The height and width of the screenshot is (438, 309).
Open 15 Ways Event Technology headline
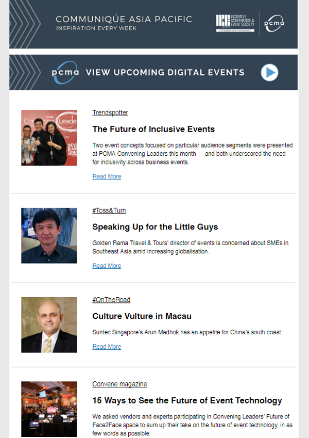187,400
